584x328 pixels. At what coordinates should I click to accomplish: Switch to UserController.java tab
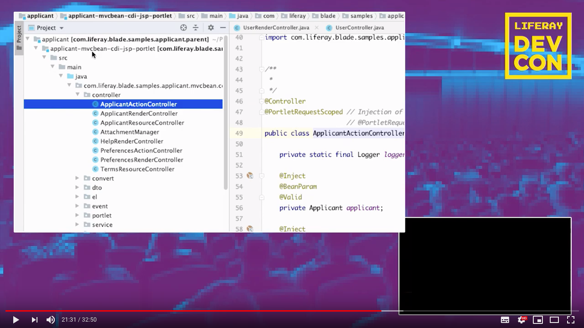359,28
